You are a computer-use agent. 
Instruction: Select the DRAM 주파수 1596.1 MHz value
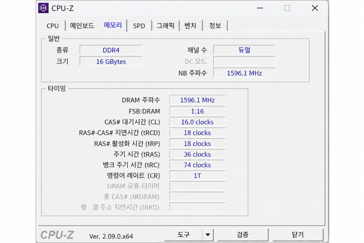197,100
